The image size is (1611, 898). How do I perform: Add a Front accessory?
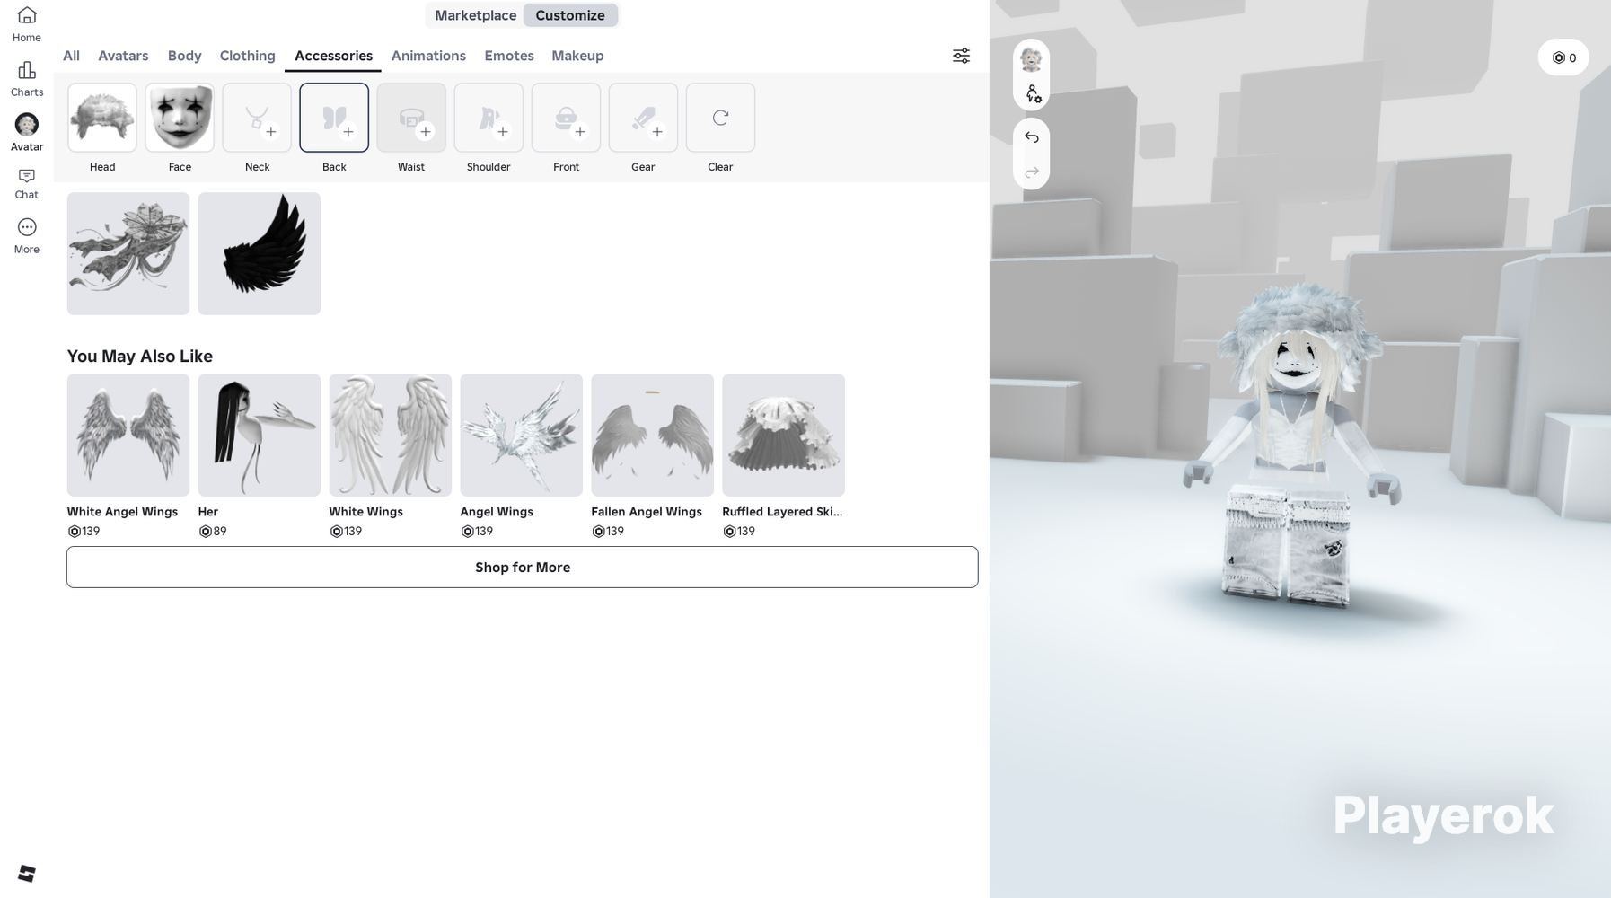pyautogui.click(x=566, y=118)
